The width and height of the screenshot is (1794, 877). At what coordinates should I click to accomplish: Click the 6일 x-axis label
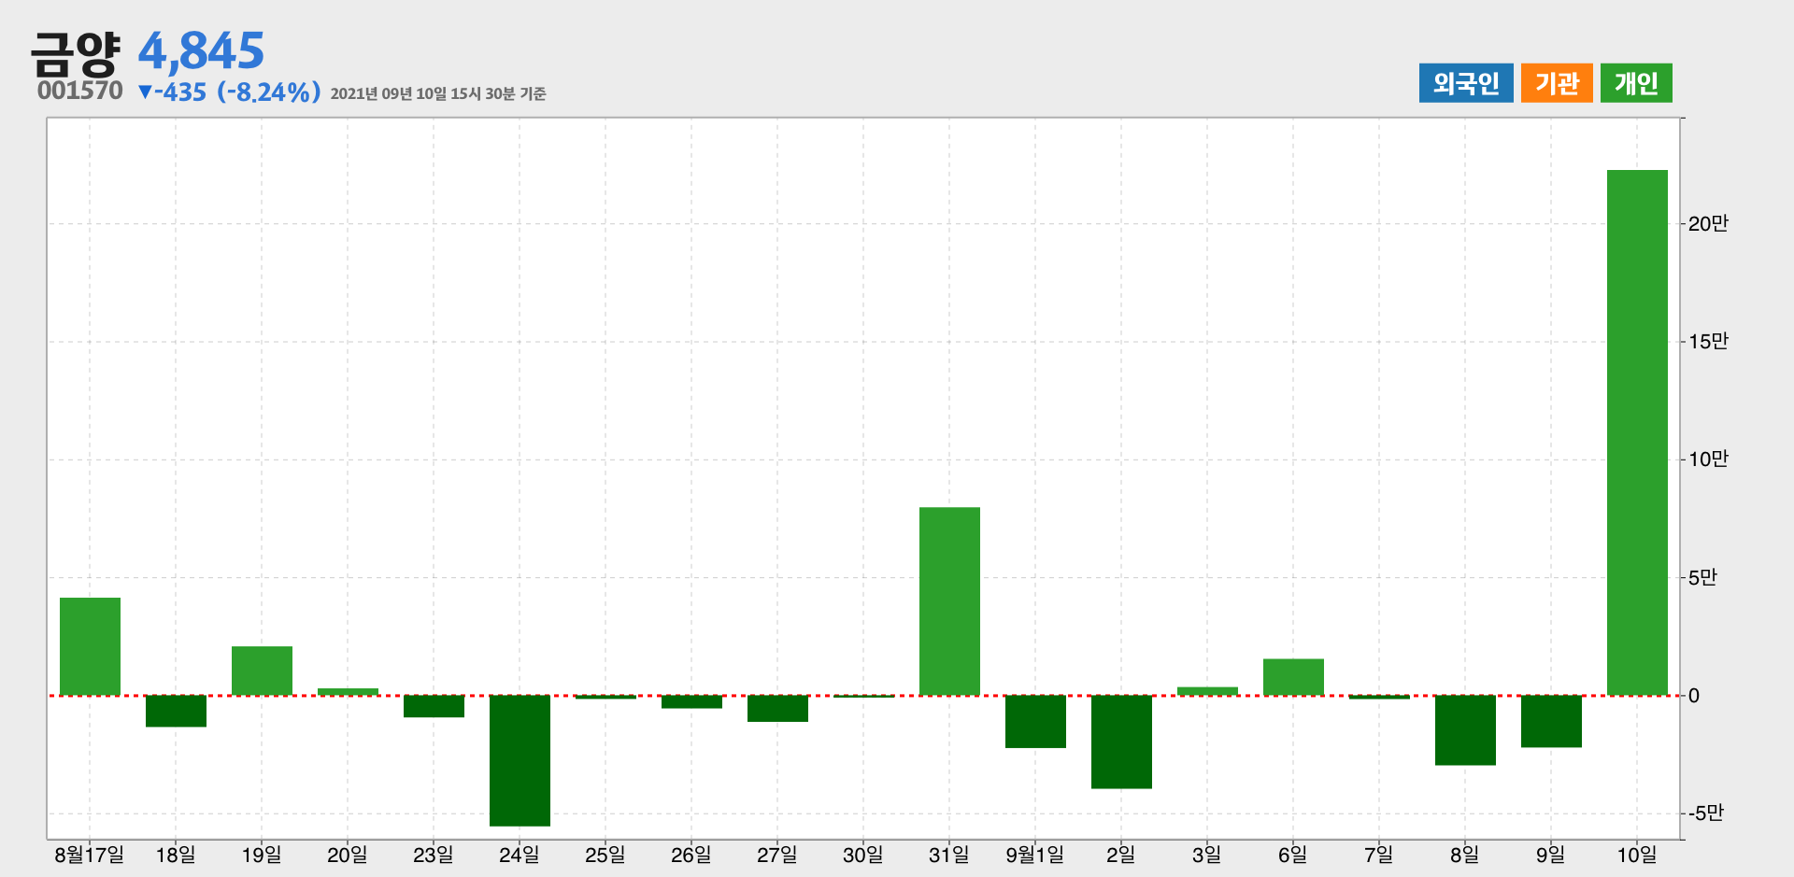[1293, 855]
